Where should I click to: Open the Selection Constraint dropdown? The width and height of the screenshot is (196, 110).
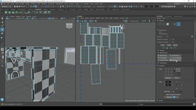(170, 39)
